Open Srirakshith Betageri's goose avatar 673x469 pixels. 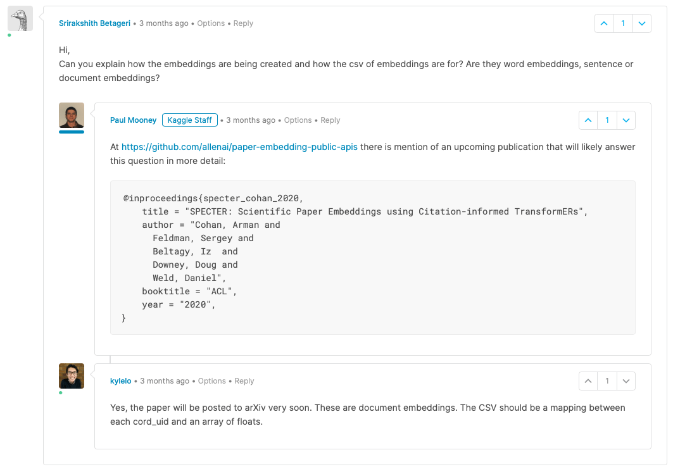pyautogui.click(x=20, y=19)
